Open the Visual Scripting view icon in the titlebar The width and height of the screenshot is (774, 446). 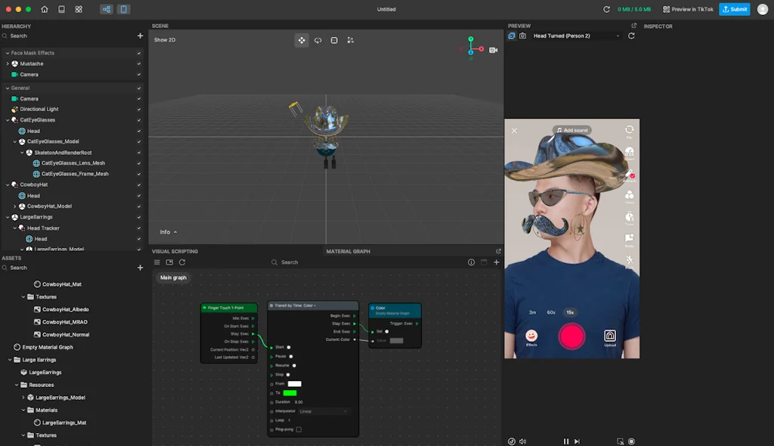click(x=107, y=9)
